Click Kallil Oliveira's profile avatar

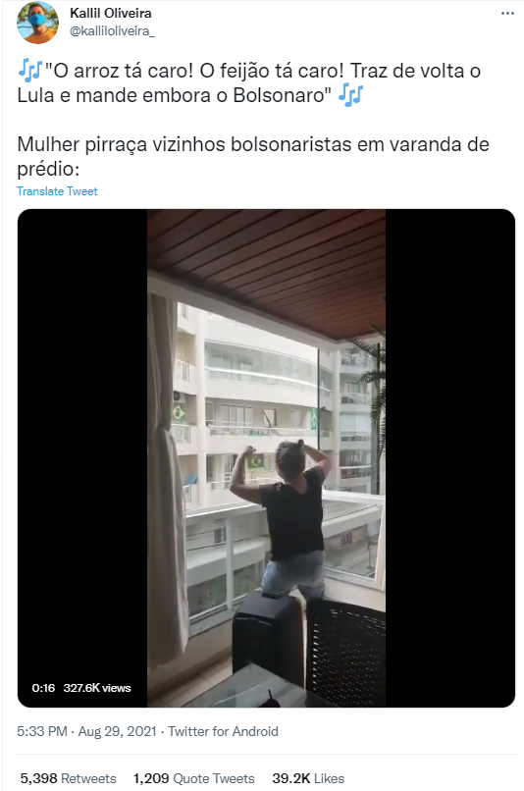37,23
